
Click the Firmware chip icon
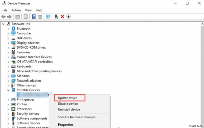(x=13, y=52)
